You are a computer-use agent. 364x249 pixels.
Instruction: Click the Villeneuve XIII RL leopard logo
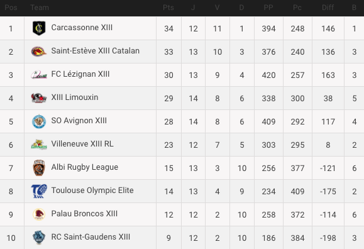(x=39, y=145)
